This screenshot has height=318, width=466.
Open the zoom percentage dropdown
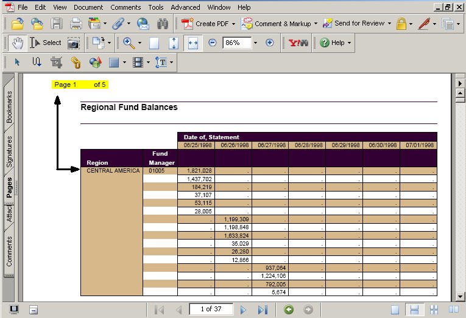point(255,43)
